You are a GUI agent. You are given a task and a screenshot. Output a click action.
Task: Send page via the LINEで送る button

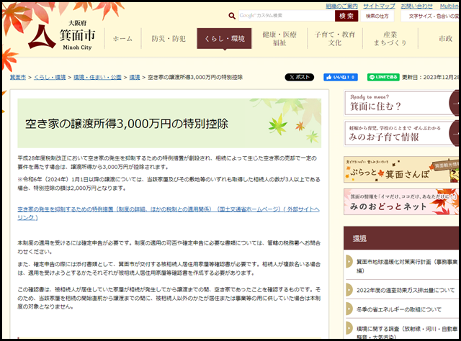(383, 77)
